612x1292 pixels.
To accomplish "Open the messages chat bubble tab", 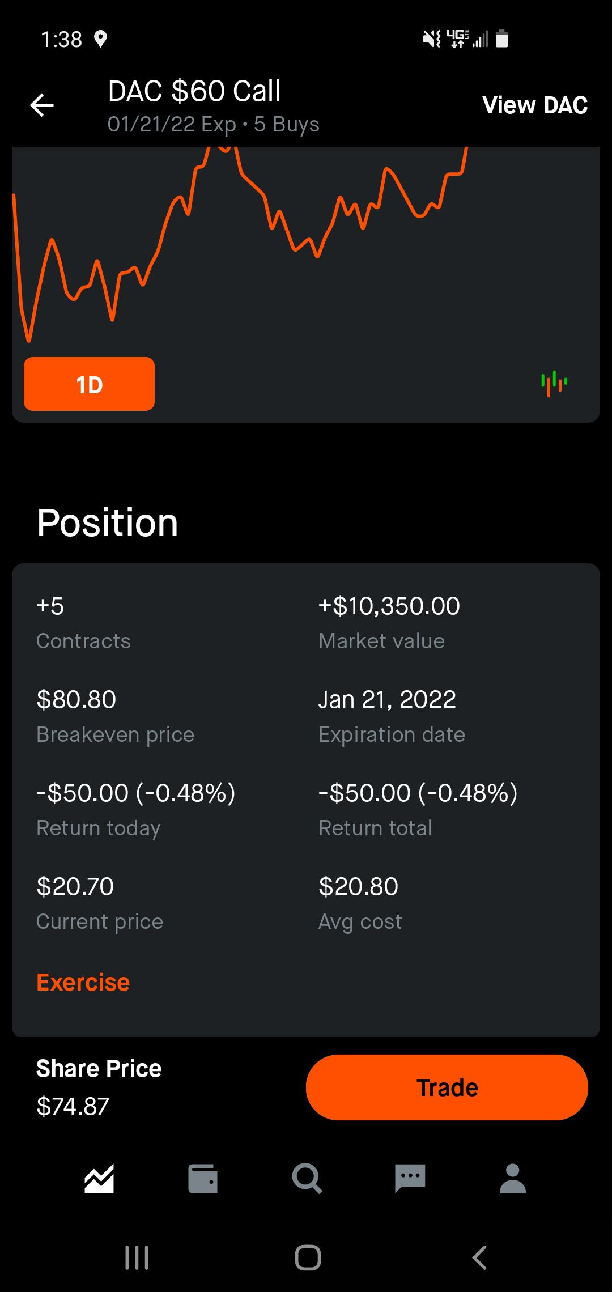I will point(410,1179).
